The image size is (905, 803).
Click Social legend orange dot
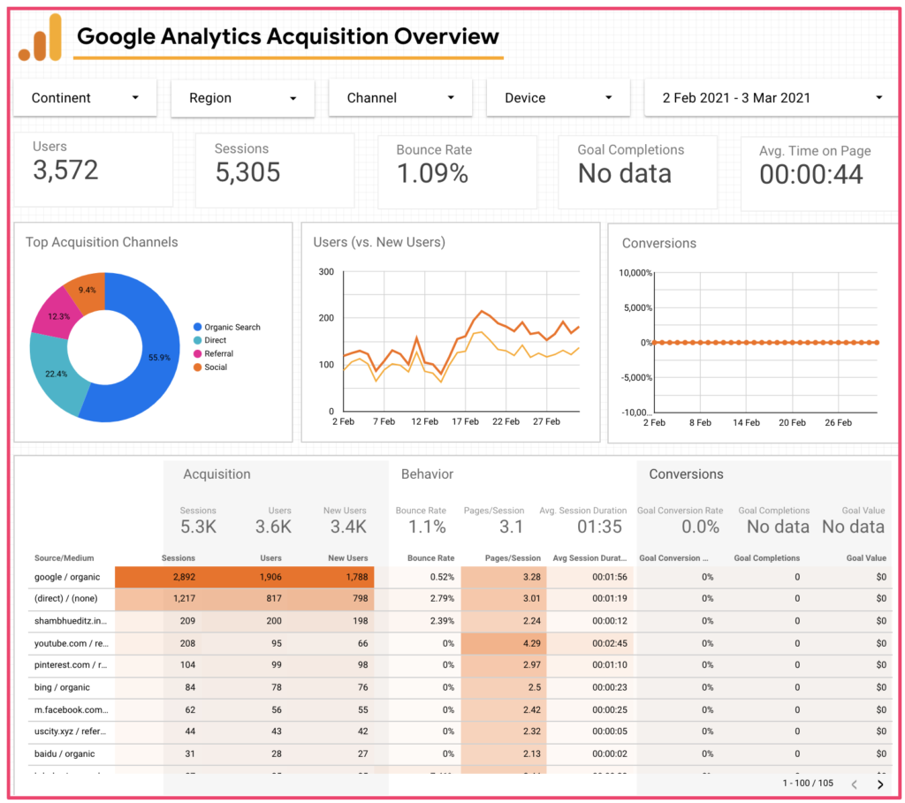click(197, 367)
